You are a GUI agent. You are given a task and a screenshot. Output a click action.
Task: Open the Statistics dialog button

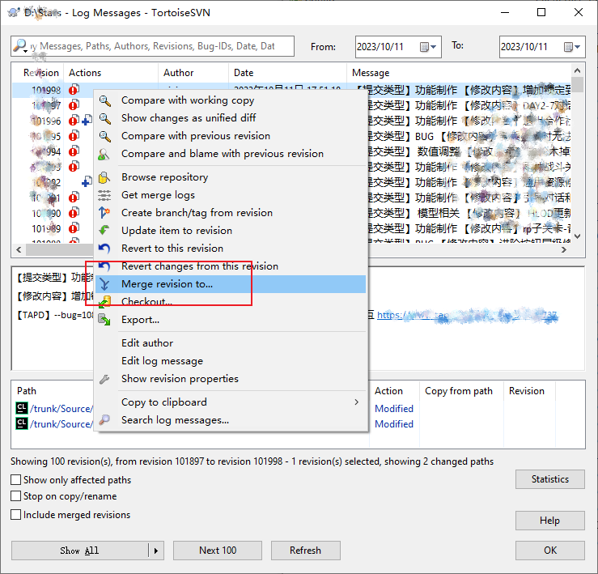pyautogui.click(x=549, y=479)
